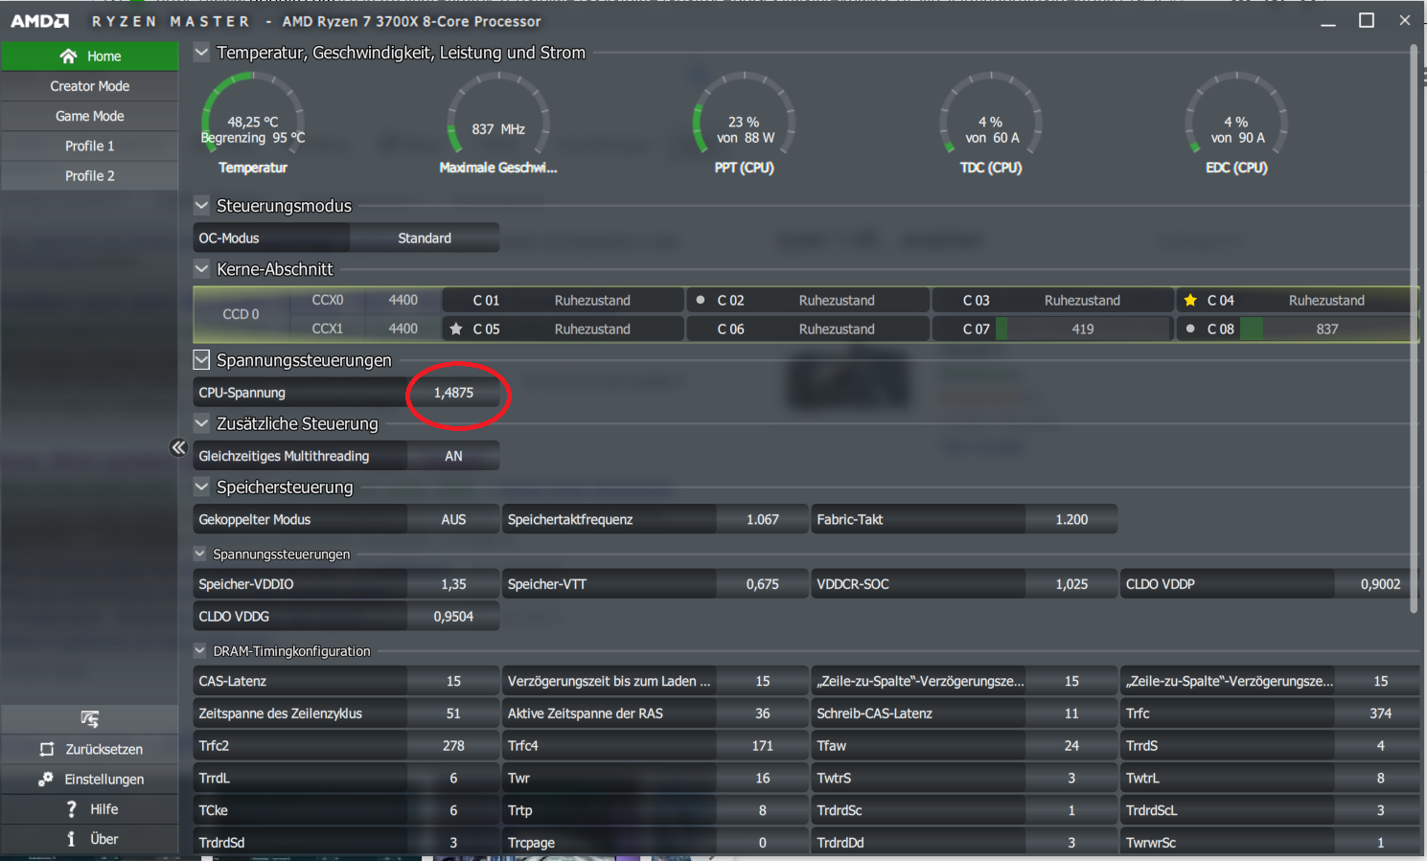Collapse the Temperatur, Geschwindigkeit, Leistung und Strom section

click(201, 53)
